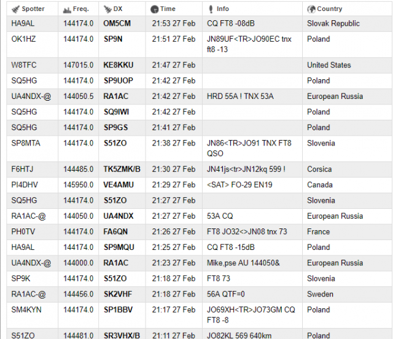The height and width of the screenshot is (339, 393).
Task: Select spotter PI4DHV
Action: [25, 185]
